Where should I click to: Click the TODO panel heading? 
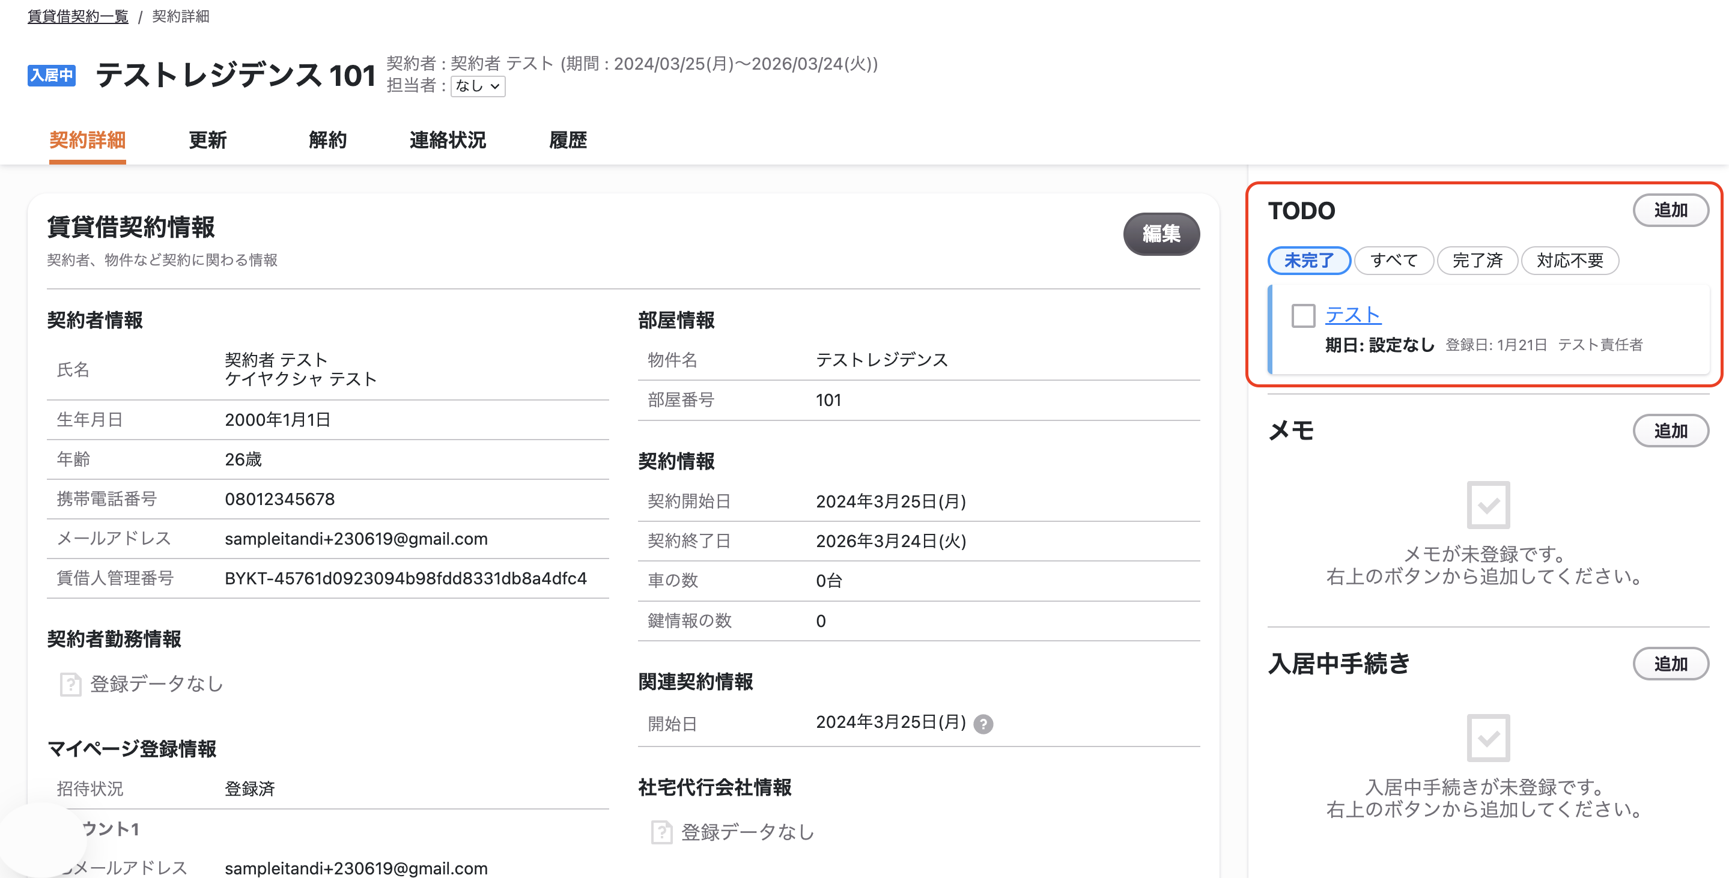coord(1301,211)
